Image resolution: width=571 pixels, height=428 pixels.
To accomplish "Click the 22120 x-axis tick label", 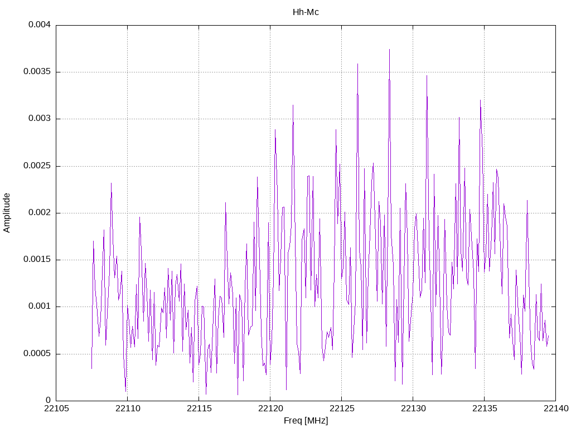I will click(270, 408).
